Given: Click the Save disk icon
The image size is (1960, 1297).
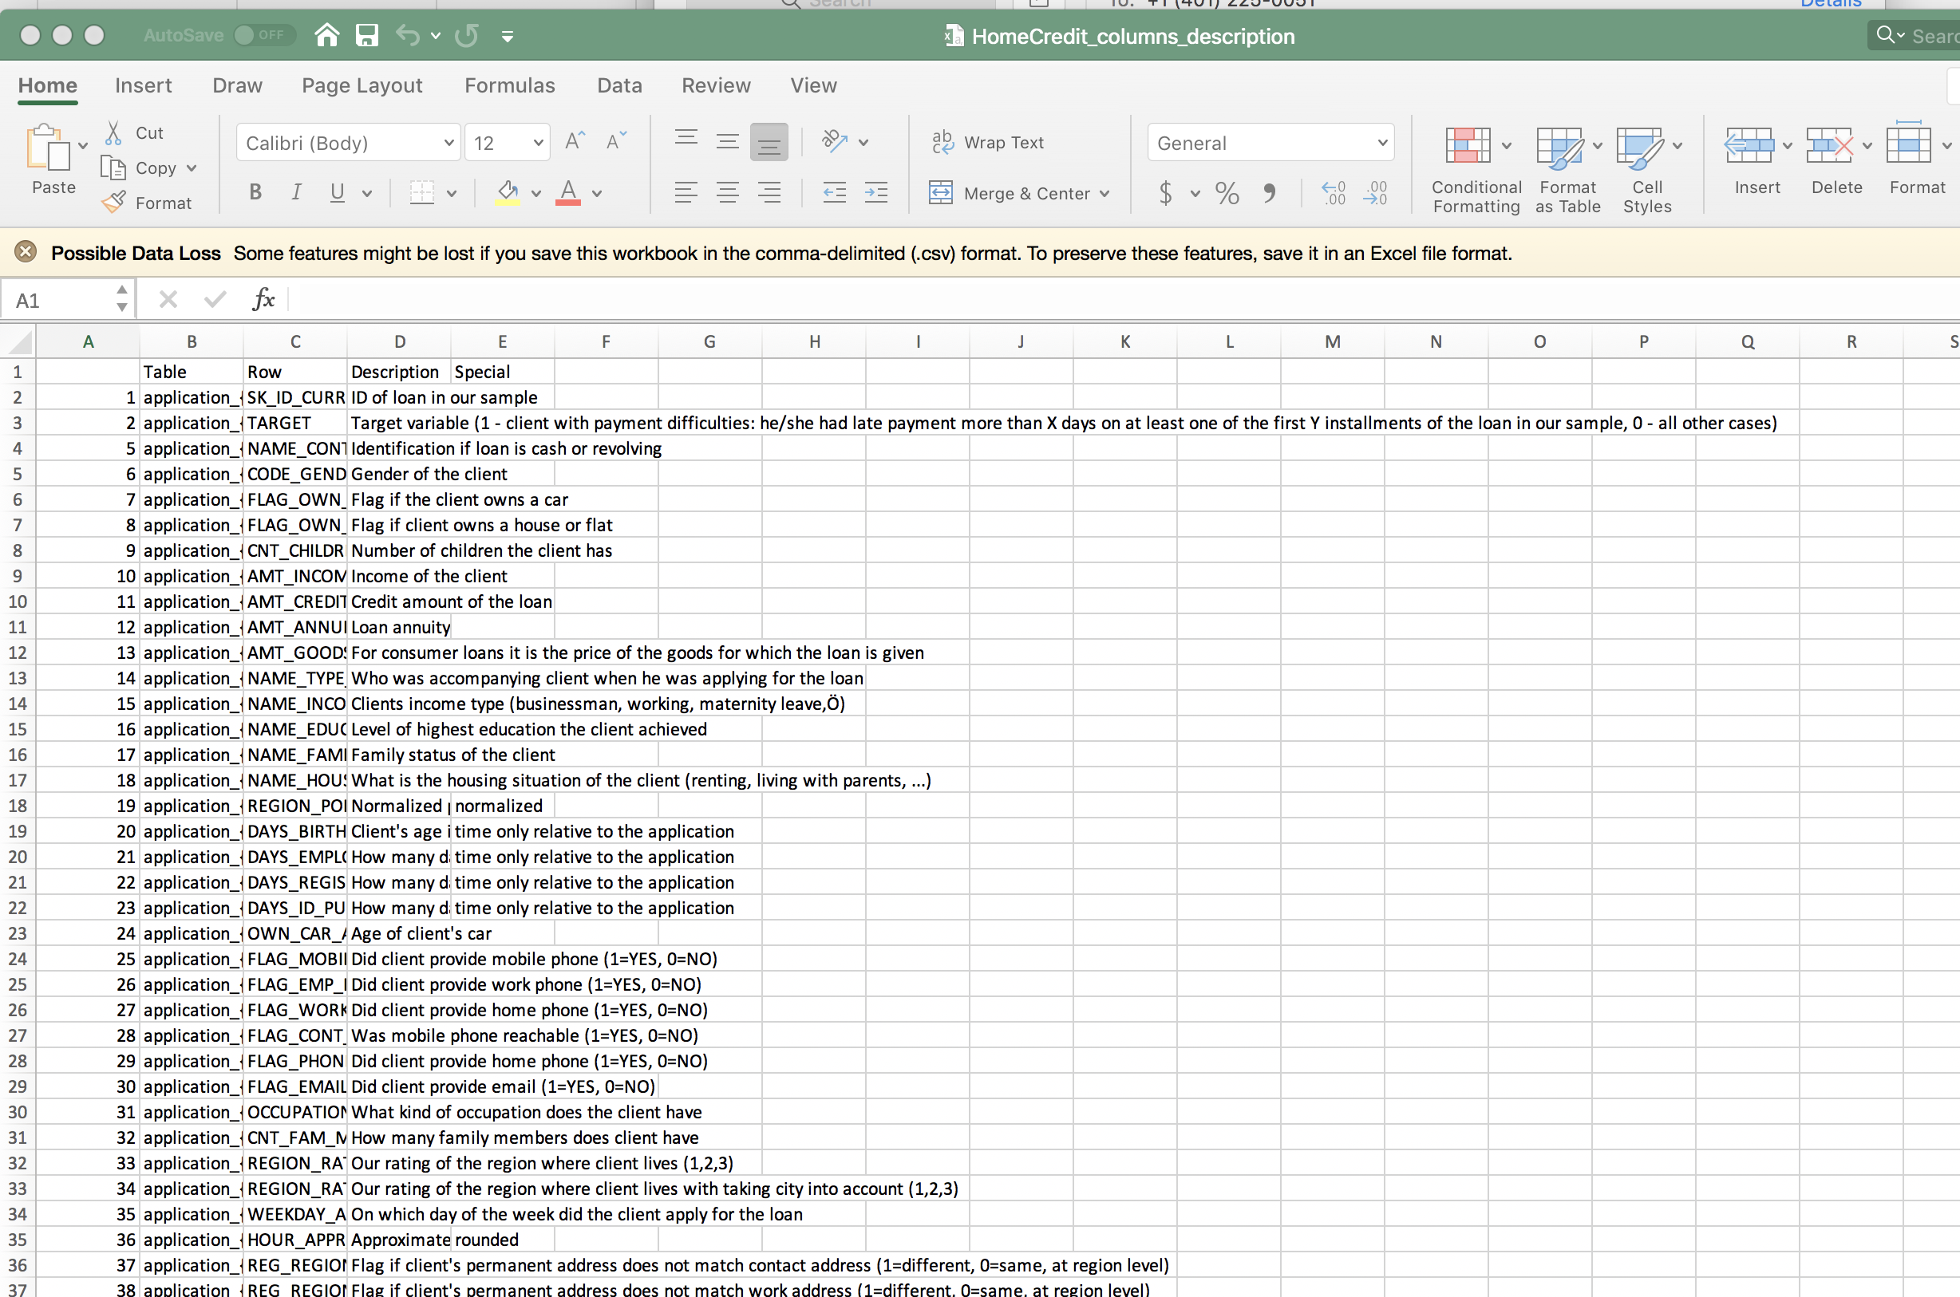Looking at the screenshot, I should [366, 36].
